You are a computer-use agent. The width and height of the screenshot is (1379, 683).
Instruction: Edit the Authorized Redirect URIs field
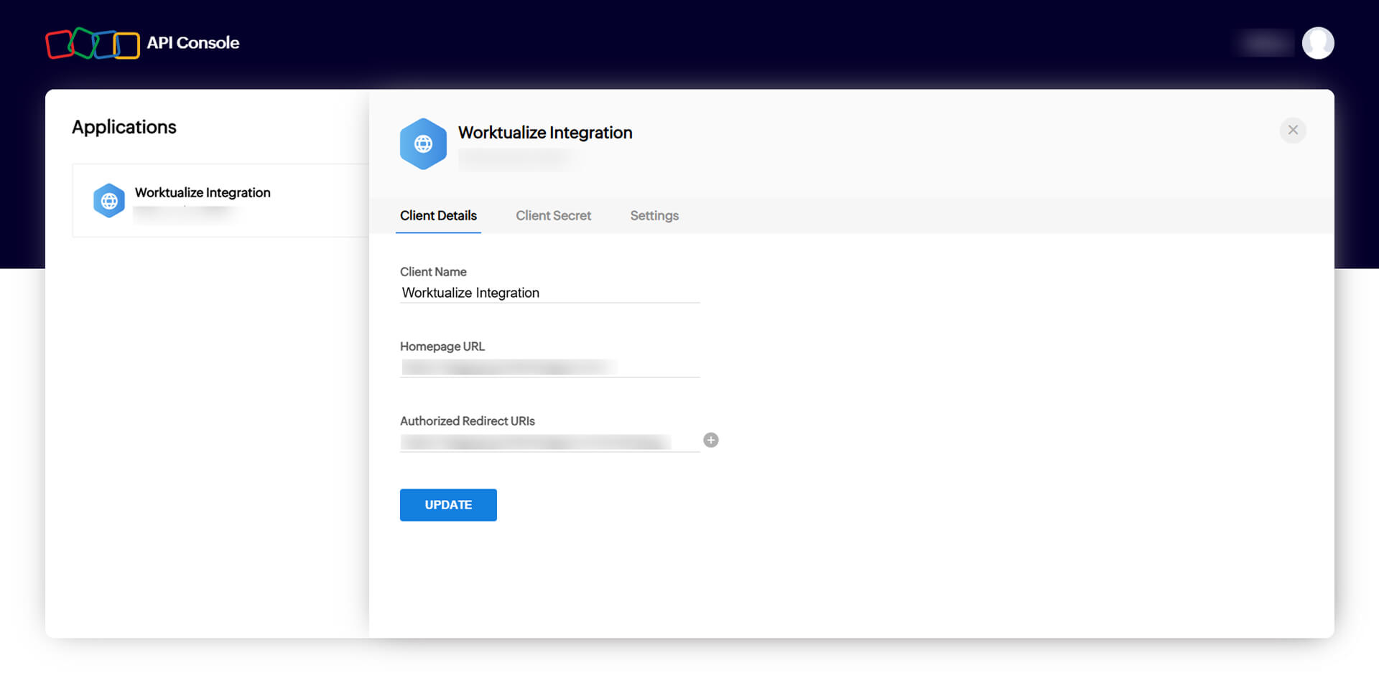[549, 441]
